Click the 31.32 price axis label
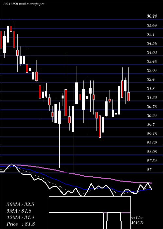Screen dimensions: 163x229 click(x=152, y=98)
